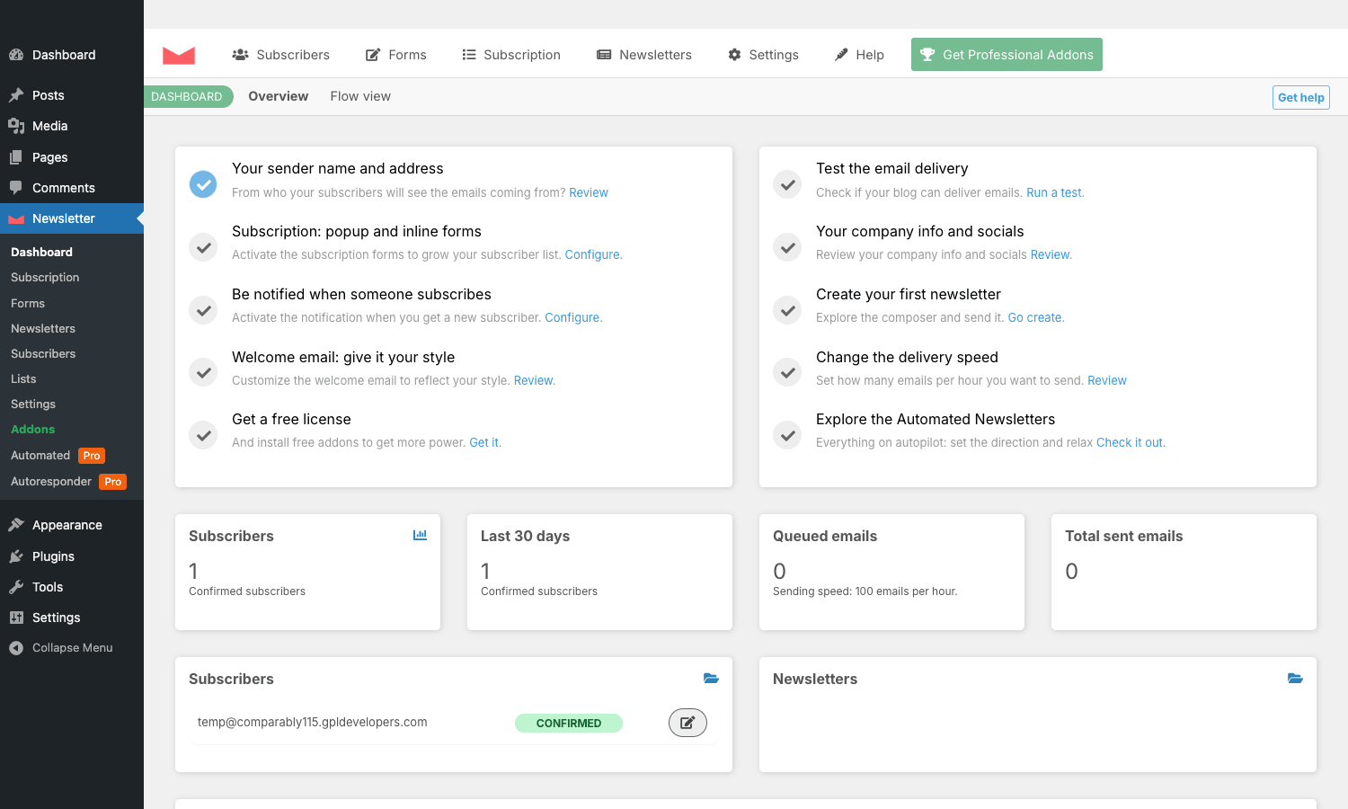Click Go create link
The height and width of the screenshot is (809, 1348).
coord(1035,317)
